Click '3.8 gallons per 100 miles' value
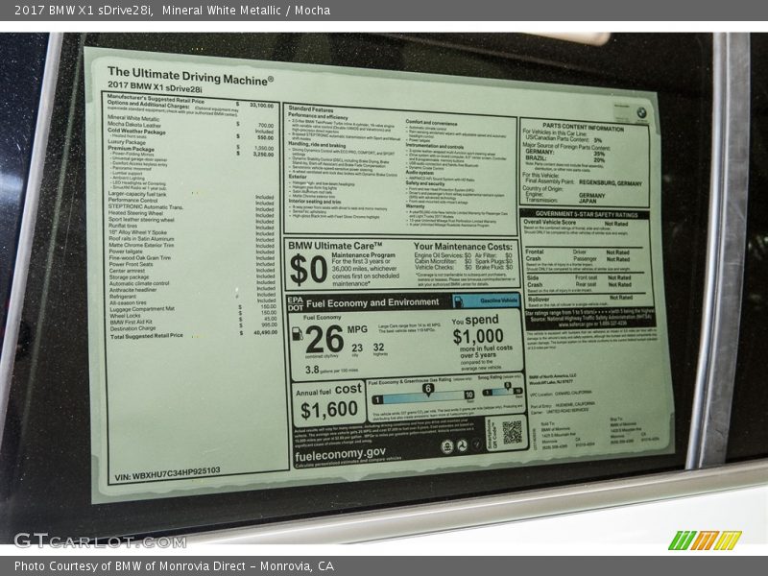 pyautogui.click(x=331, y=370)
